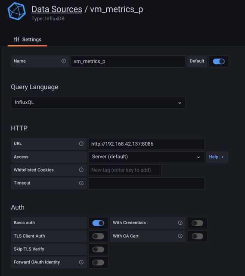The width and height of the screenshot is (245, 276).
Task: Click the Whitelisted Cookies info icon
Action: [81, 169]
